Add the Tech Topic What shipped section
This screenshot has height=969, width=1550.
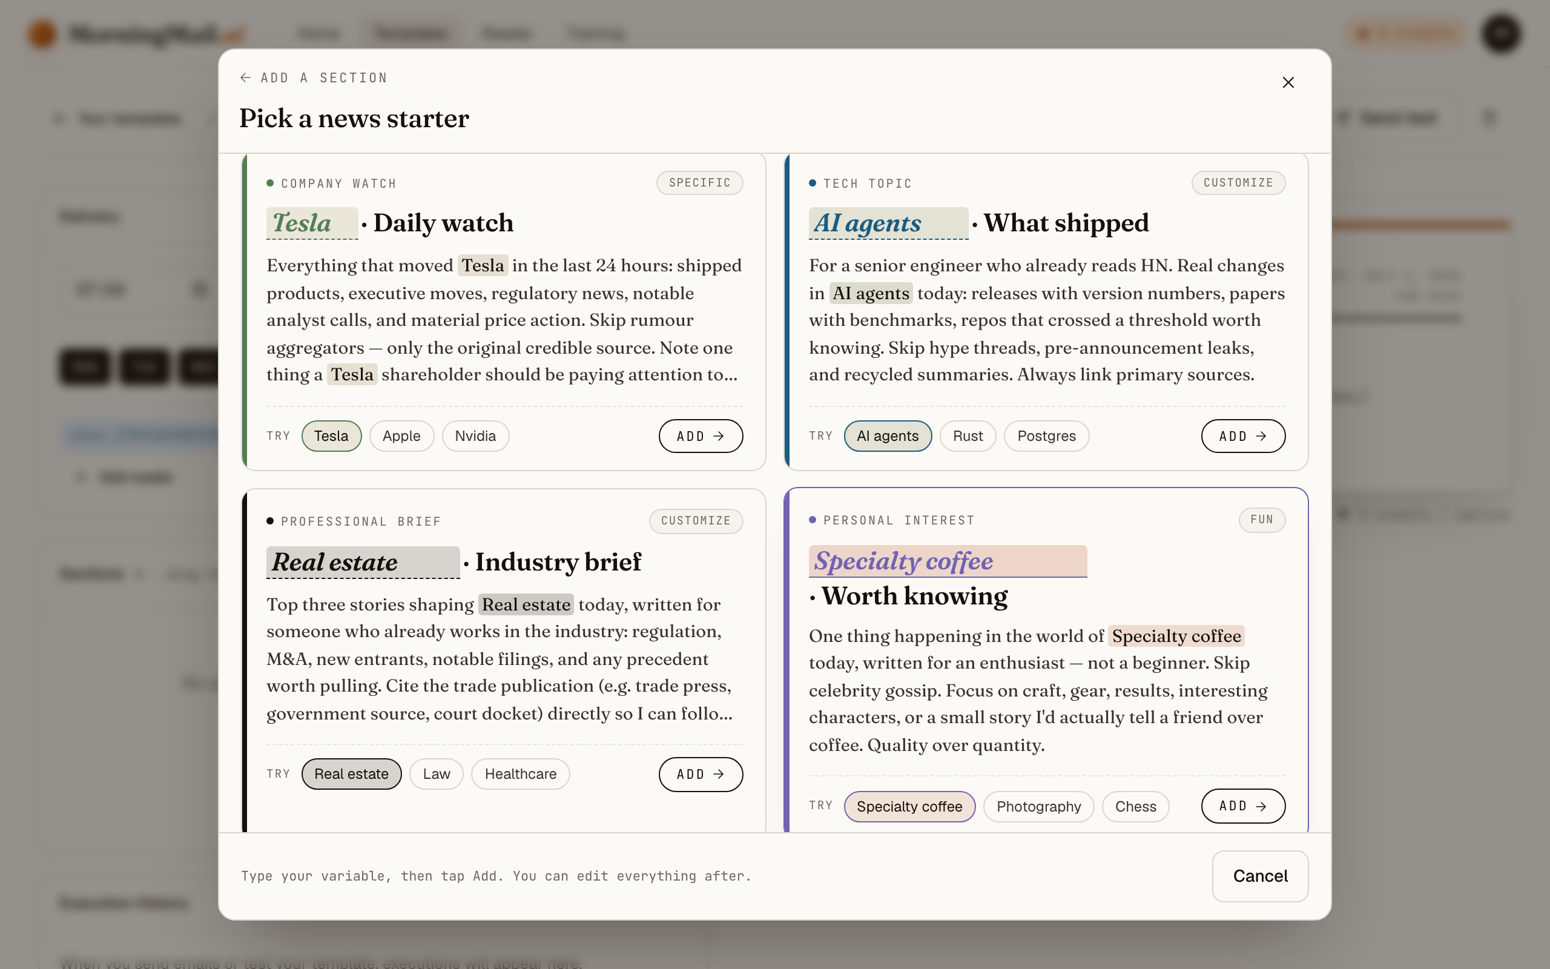pos(1242,436)
